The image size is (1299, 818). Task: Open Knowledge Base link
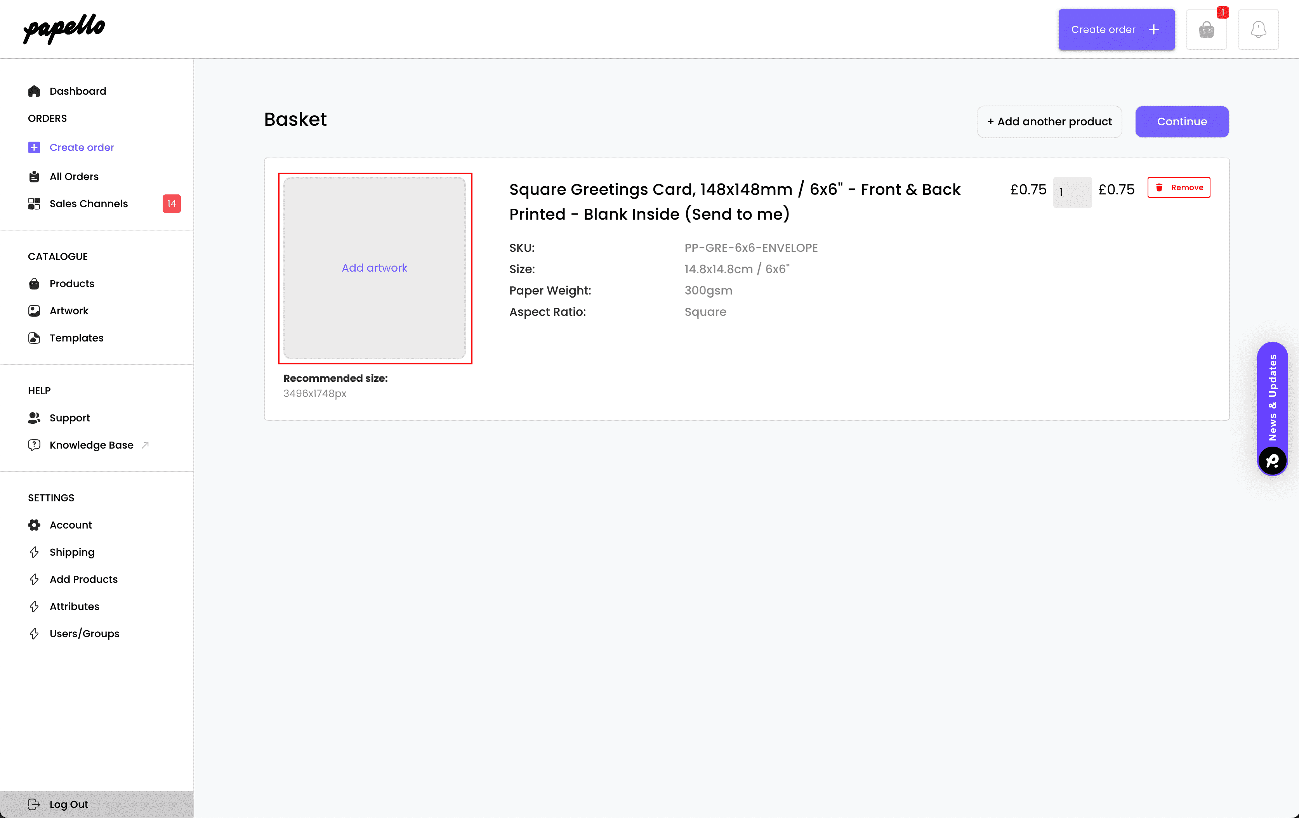91,445
